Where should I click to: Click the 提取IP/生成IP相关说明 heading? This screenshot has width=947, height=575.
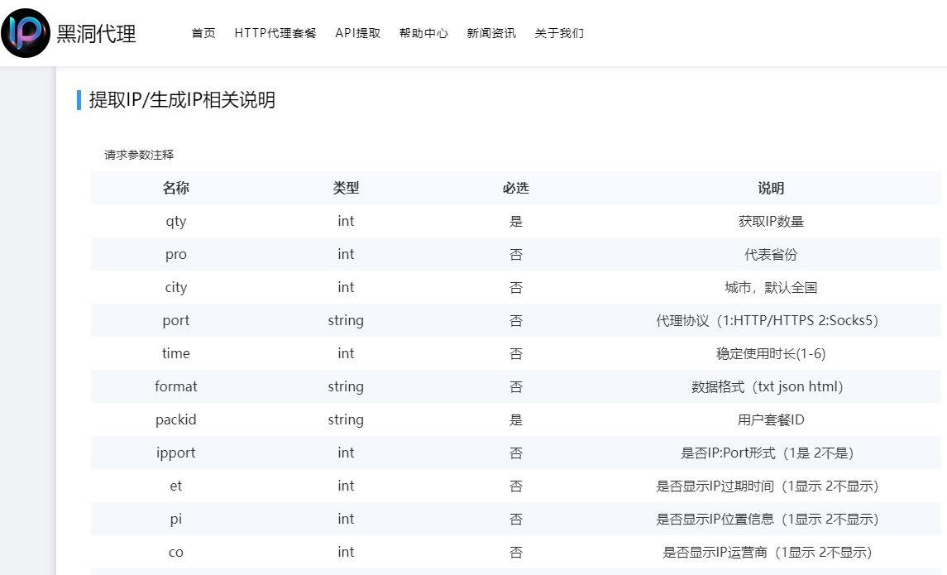click(182, 100)
